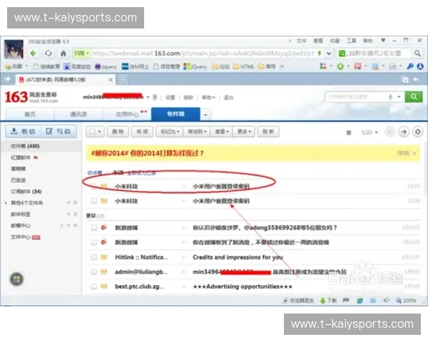Open a new tab with the plus button

[122, 80]
